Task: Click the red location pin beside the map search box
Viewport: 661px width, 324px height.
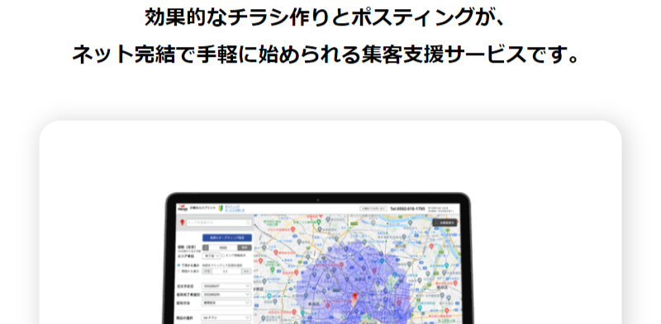Action: 182,223
